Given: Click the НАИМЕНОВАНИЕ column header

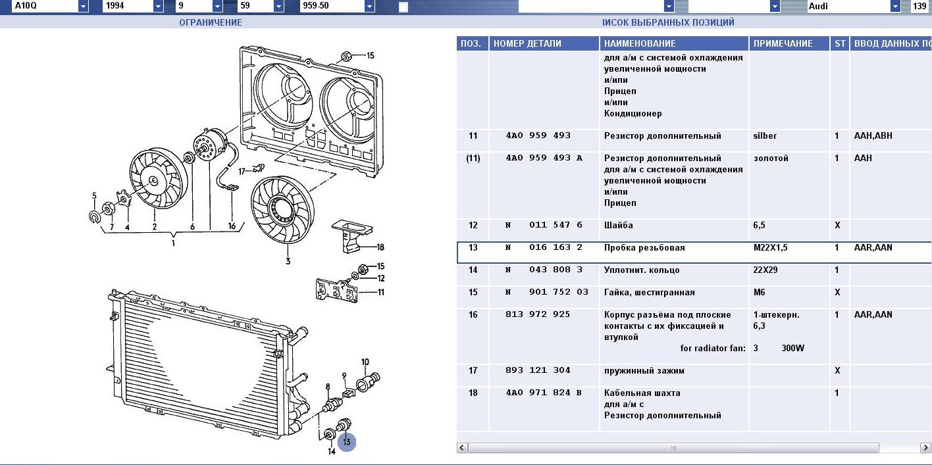Looking at the screenshot, I should click(x=640, y=43).
